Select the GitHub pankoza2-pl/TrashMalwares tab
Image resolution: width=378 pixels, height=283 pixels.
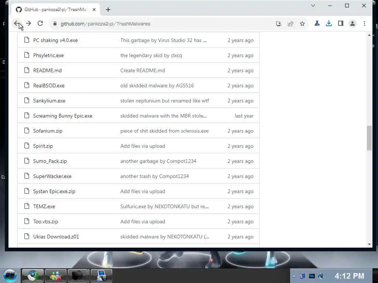click(x=56, y=10)
